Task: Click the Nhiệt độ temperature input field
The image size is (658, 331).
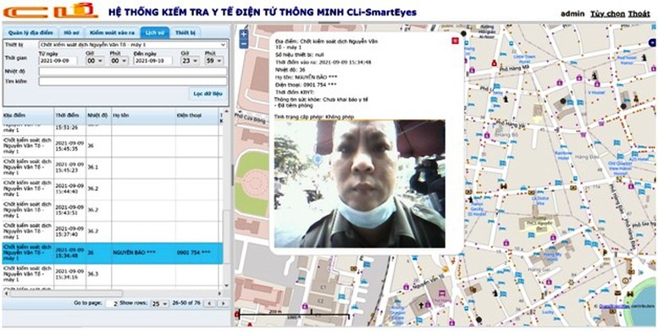Action: tap(133, 71)
